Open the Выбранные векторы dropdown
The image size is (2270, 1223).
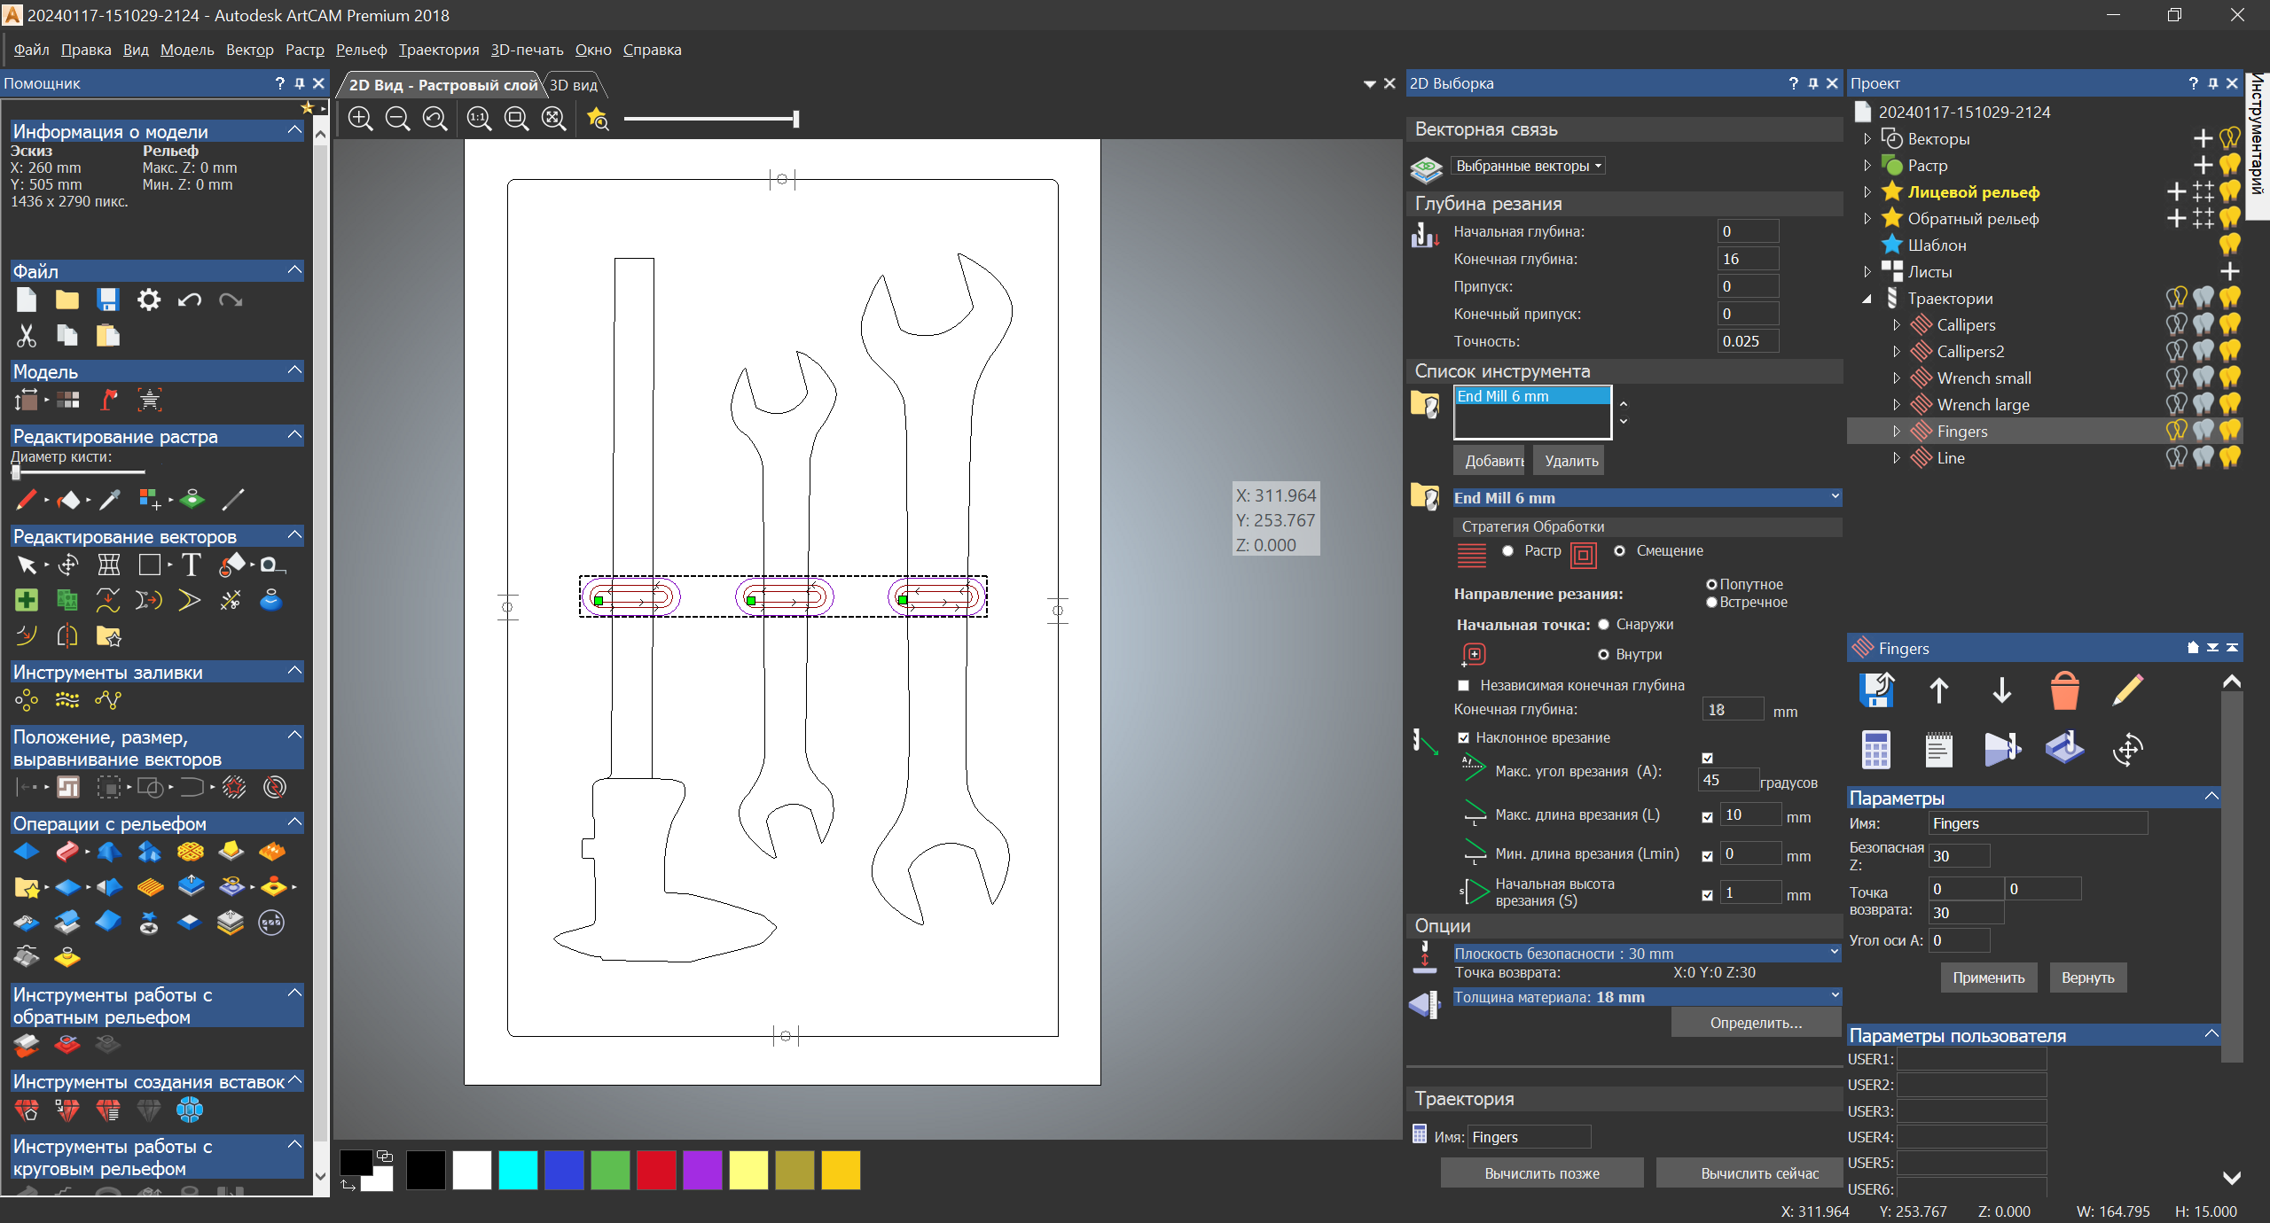click(1529, 166)
